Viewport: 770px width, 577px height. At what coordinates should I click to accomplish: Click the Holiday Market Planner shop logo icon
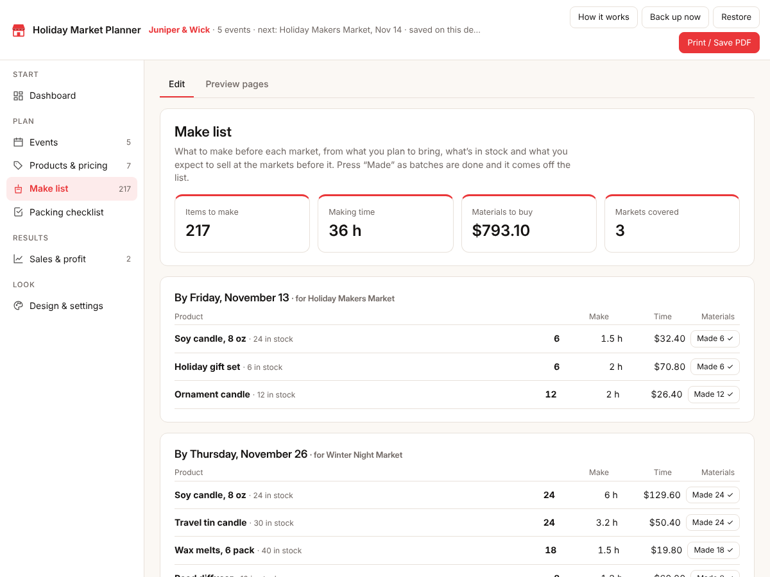click(19, 30)
